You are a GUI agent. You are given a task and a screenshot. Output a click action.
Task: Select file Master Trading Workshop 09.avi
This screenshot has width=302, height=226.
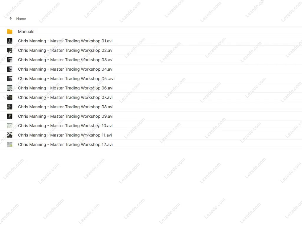[x=66, y=116]
